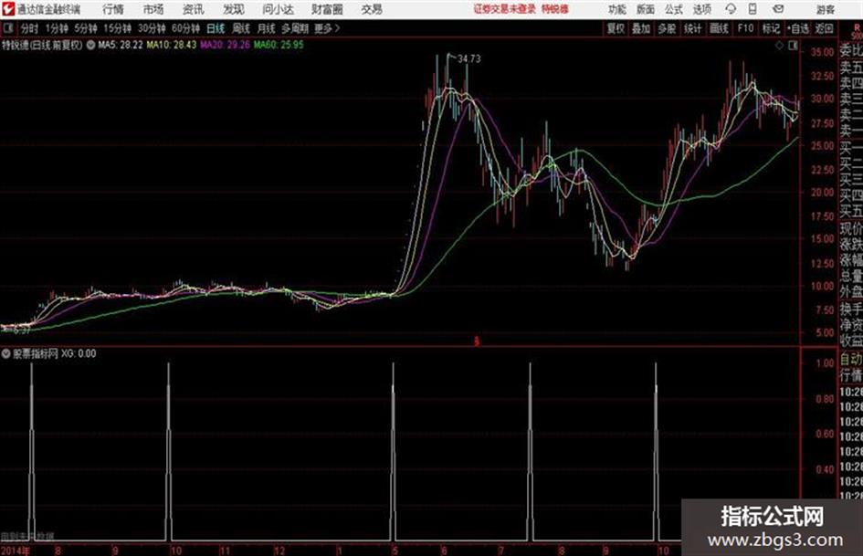Click the 复权 toolbar button

coord(616,28)
